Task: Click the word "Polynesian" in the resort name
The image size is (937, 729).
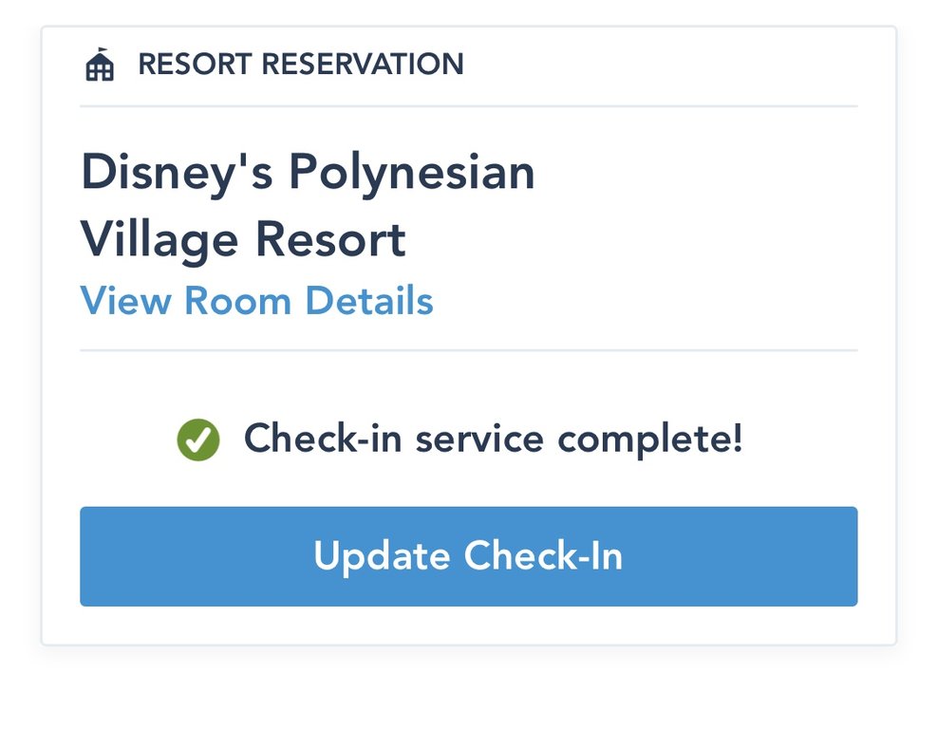Action: pos(412,174)
